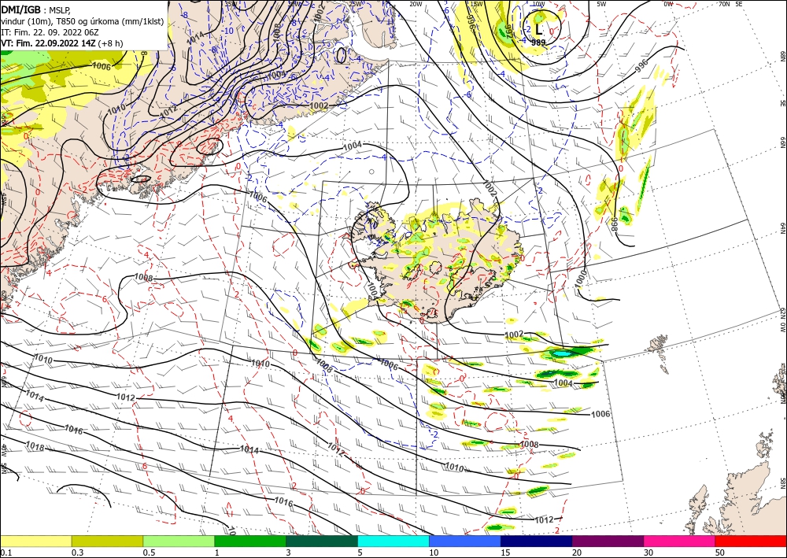The height and width of the screenshot is (558, 787).
Task: Select the dark green 3 mm legend swatch
Action: coord(322,541)
